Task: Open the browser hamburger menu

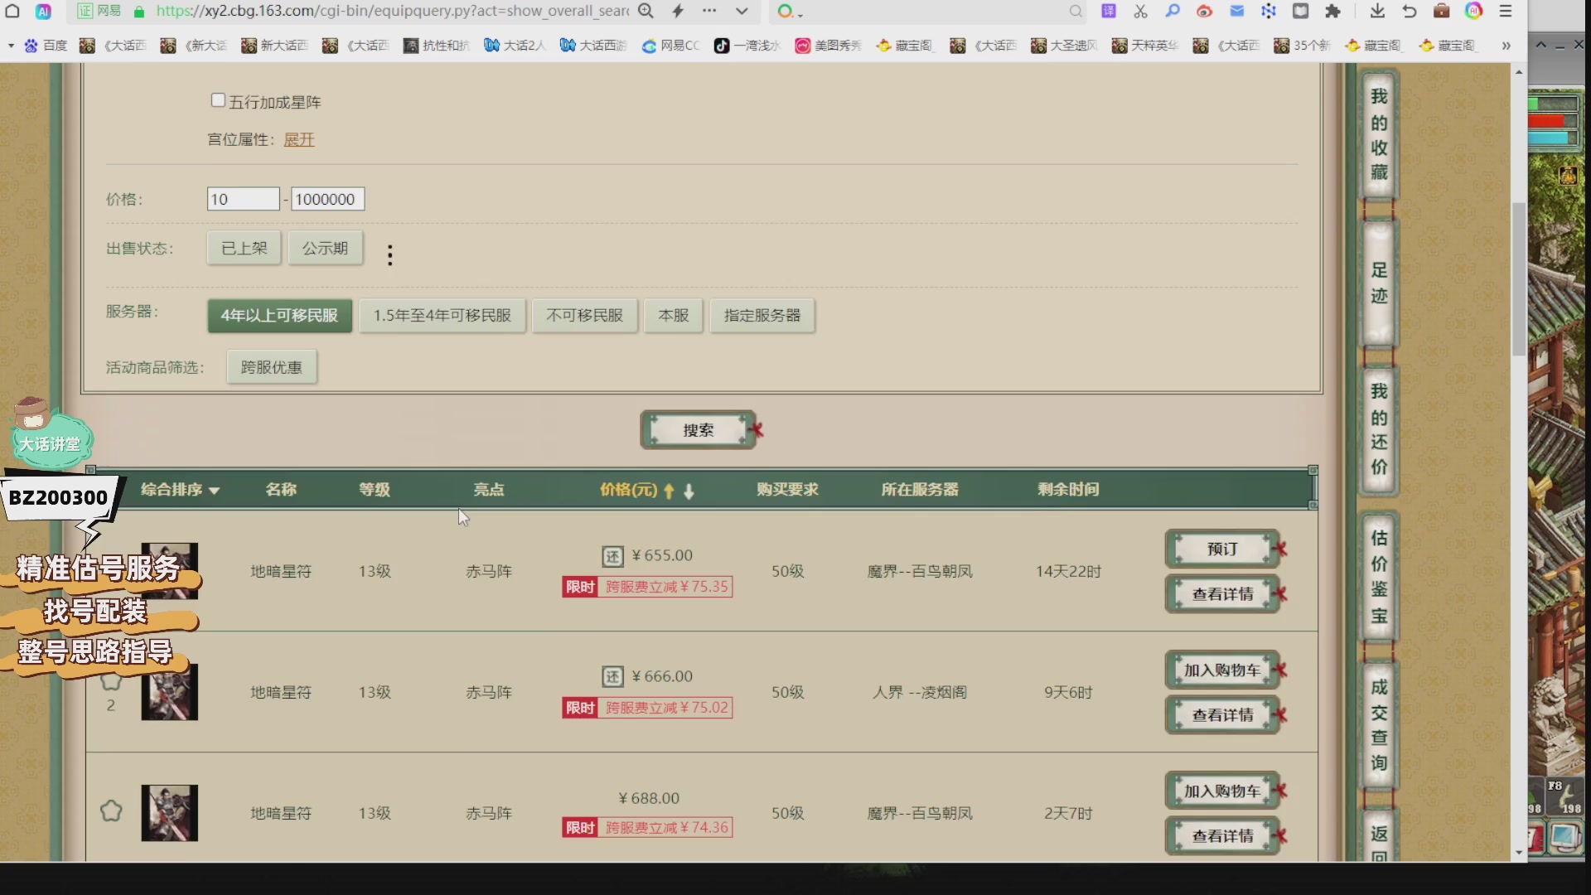Action: 1506,11
